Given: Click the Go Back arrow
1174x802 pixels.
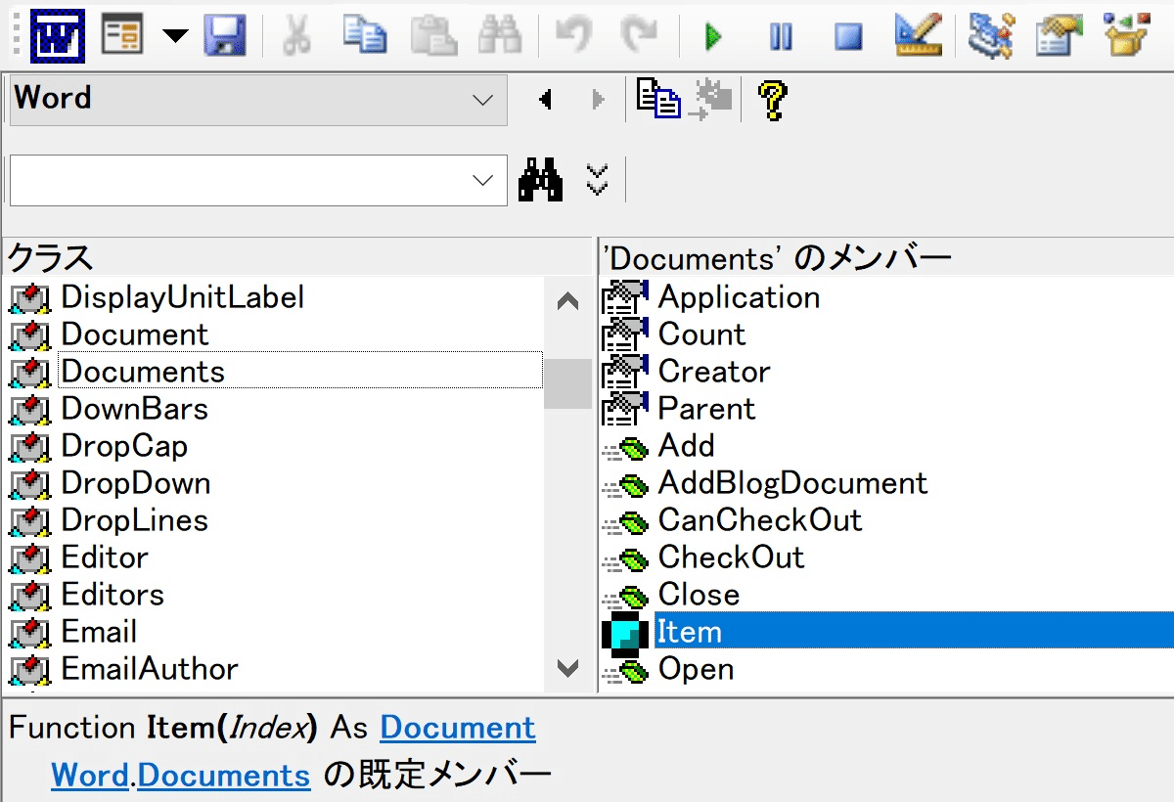Looking at the screenshot, I should [546, 100].
